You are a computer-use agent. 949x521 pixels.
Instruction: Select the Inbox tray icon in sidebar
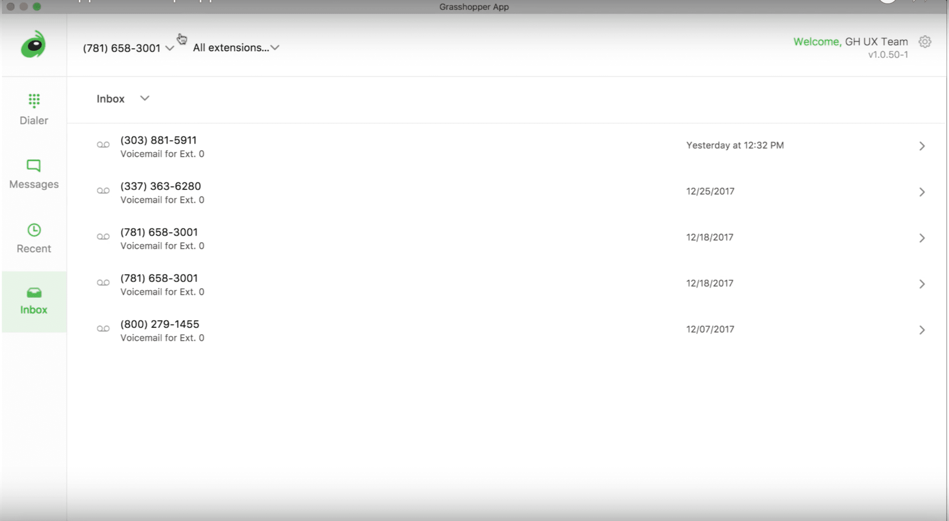34,293
